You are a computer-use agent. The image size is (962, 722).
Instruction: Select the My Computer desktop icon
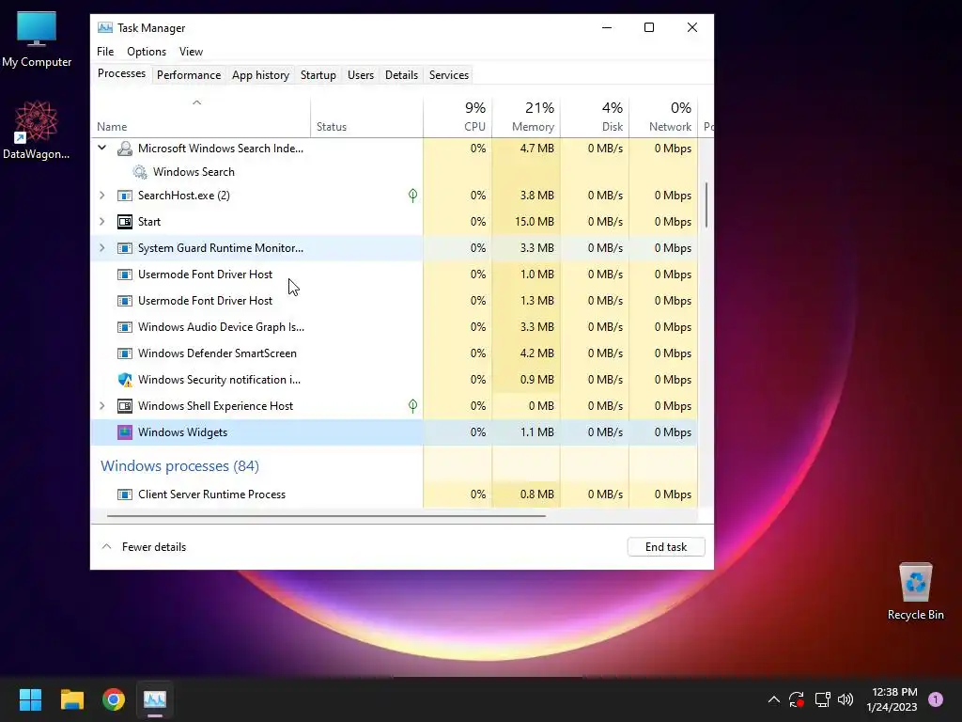coord(37,39)
